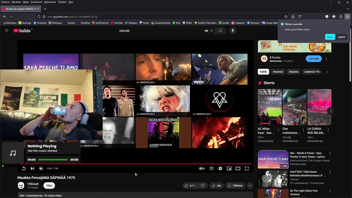Image resolution: width=352 pixels, height=198 pixels.
Task: Subscribe with the Tilaa button
Action: (49, 186)
